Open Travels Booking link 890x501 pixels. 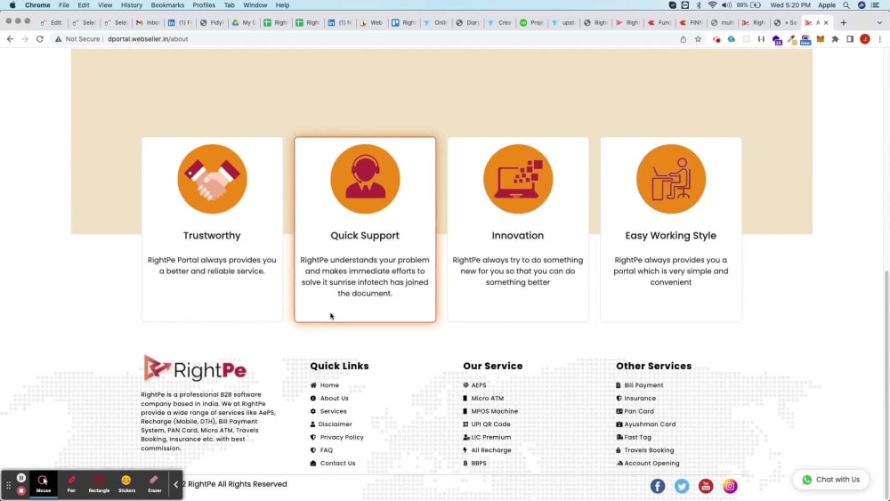pos(649,450)
